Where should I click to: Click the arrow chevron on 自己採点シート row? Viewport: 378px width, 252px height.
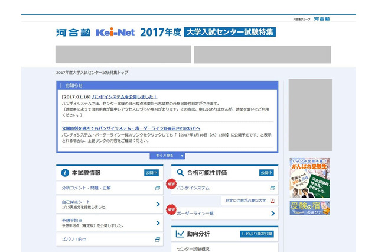pos(158,204)
